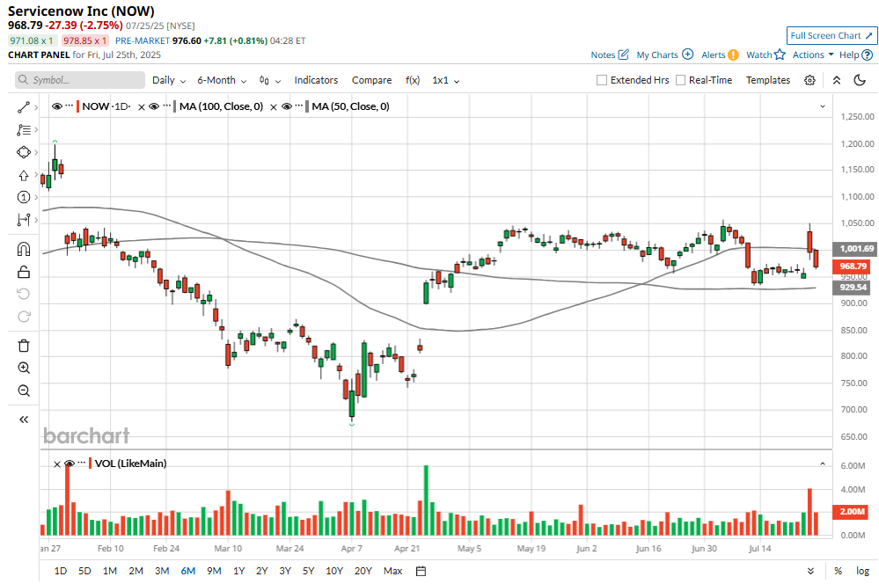Viewport: 879px width, 584px height.
Task: Collapse the main chart legend chevron
Action: [823, 106]
